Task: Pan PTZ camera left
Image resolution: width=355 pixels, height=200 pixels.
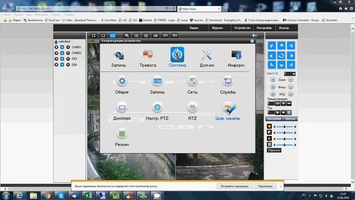Action: click(272, 56)
